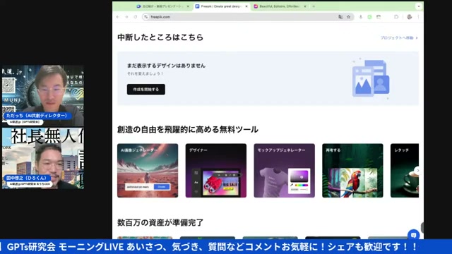
Task: Go forward with the browser forward arrow
Action: coord(126,17)
